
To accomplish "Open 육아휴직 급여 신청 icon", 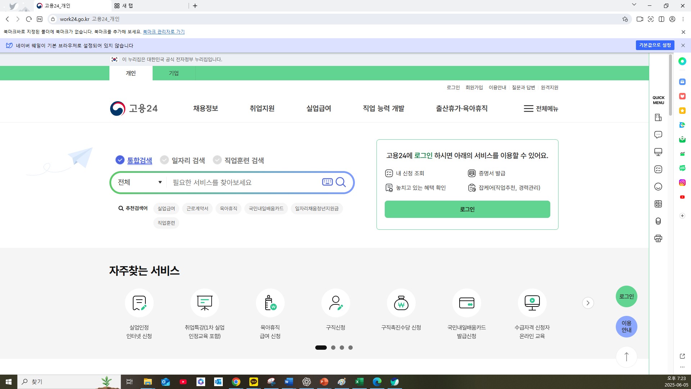I will click(x=270, y=303).
